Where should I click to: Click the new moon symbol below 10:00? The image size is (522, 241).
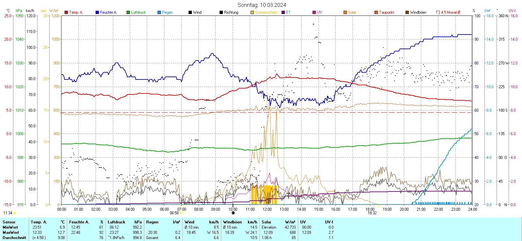click(x=233, y=213)
